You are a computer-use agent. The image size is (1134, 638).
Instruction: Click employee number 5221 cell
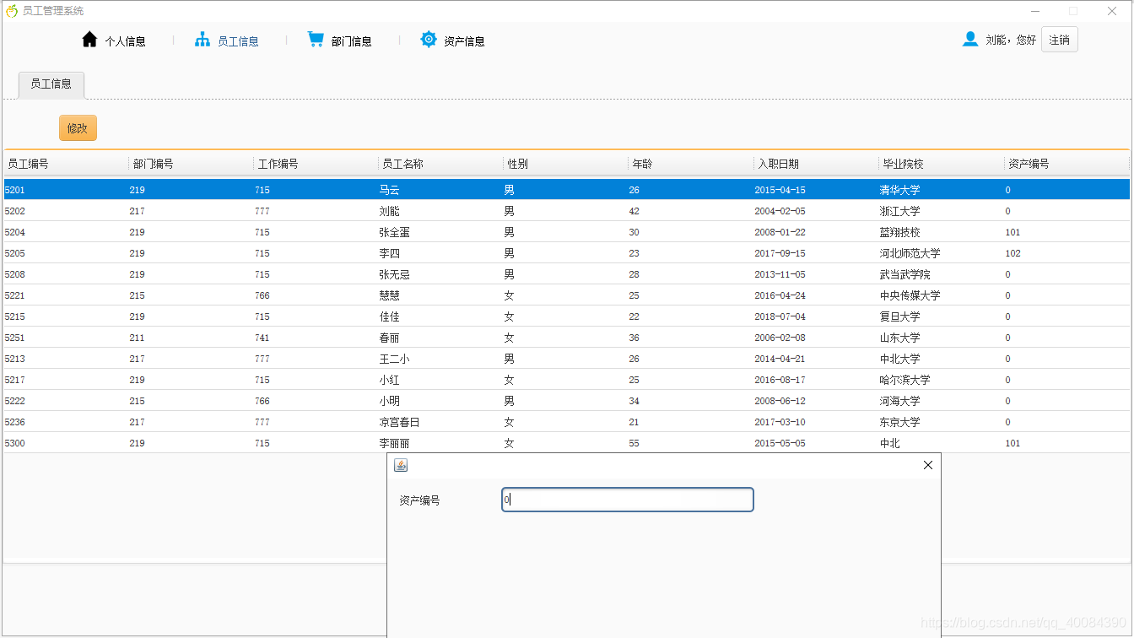[x=66, y=295]
